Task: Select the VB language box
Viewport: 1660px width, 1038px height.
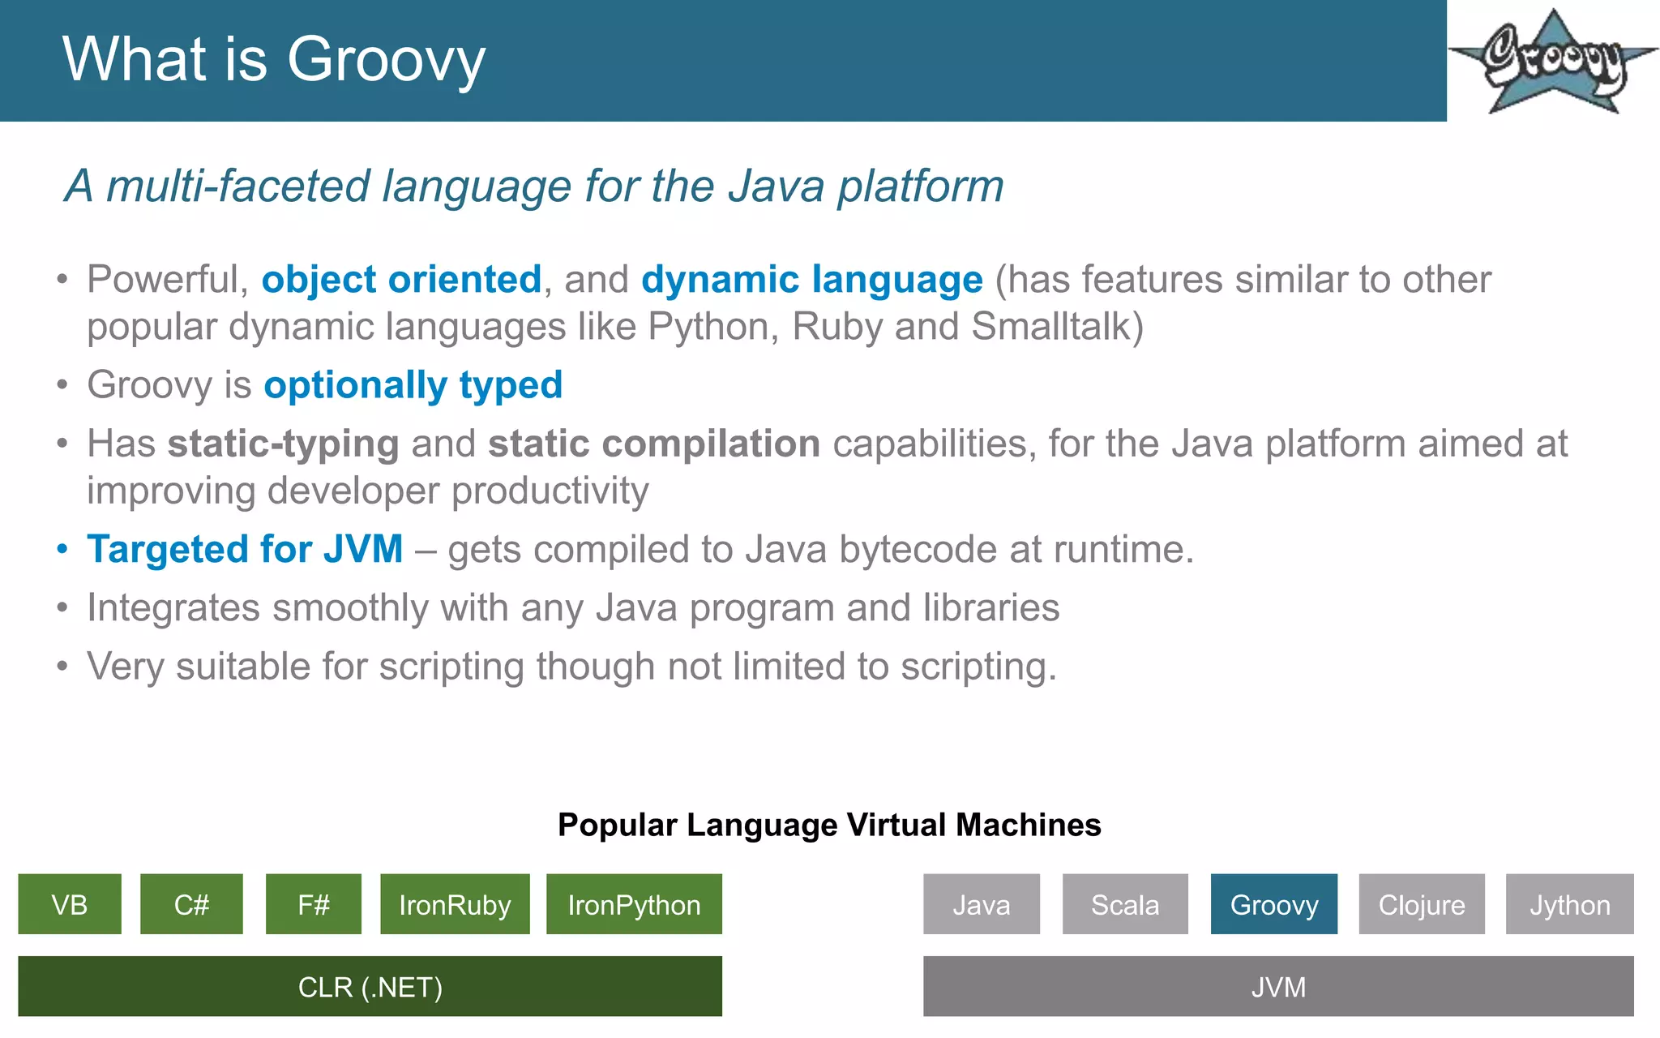Action: [x=70, y=904]
